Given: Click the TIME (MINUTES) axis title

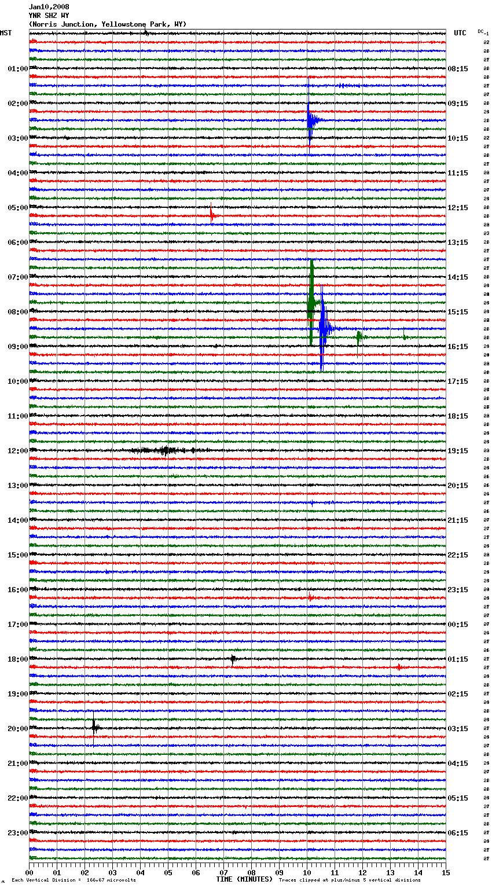Looking at the screenshot, I should point(244,879).
